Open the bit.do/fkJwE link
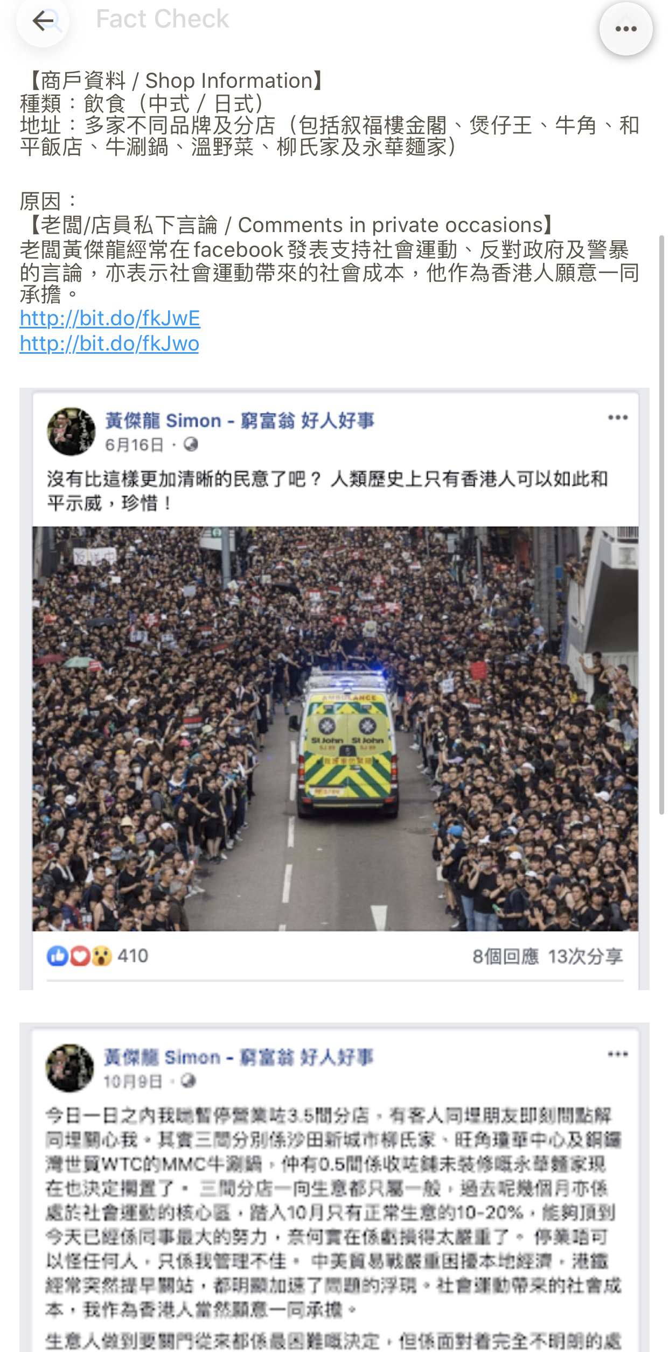669x1352 pixels. click(110, 318)
